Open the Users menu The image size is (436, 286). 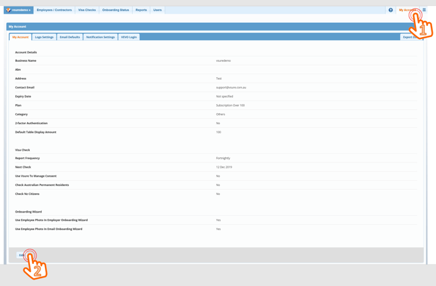click(x=157, y=10)
